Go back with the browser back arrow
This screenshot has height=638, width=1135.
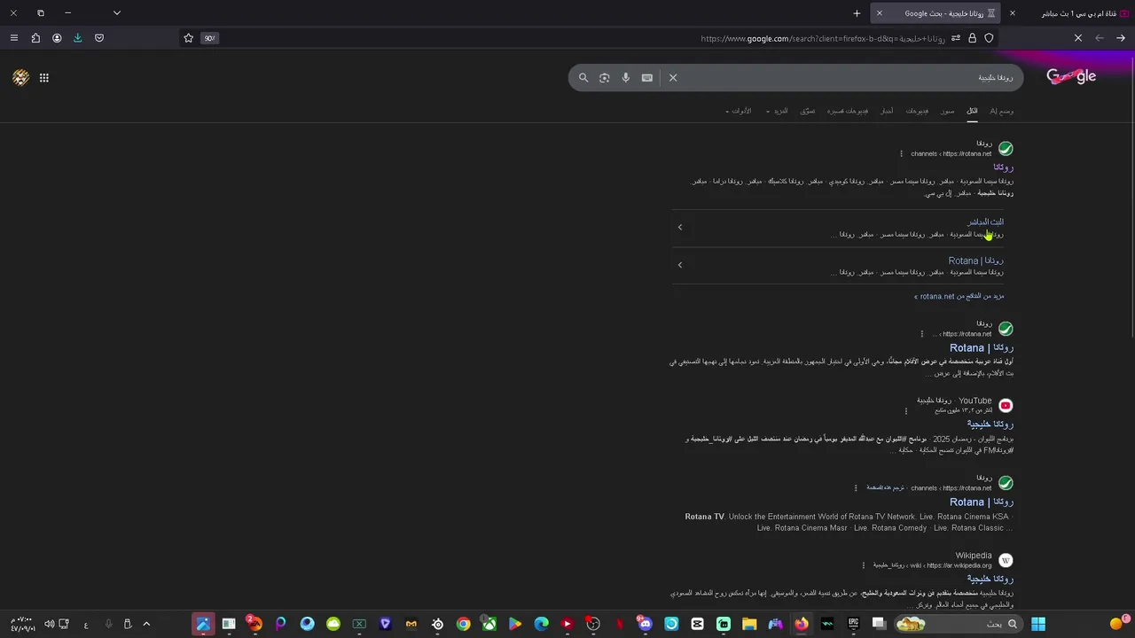1121,38
